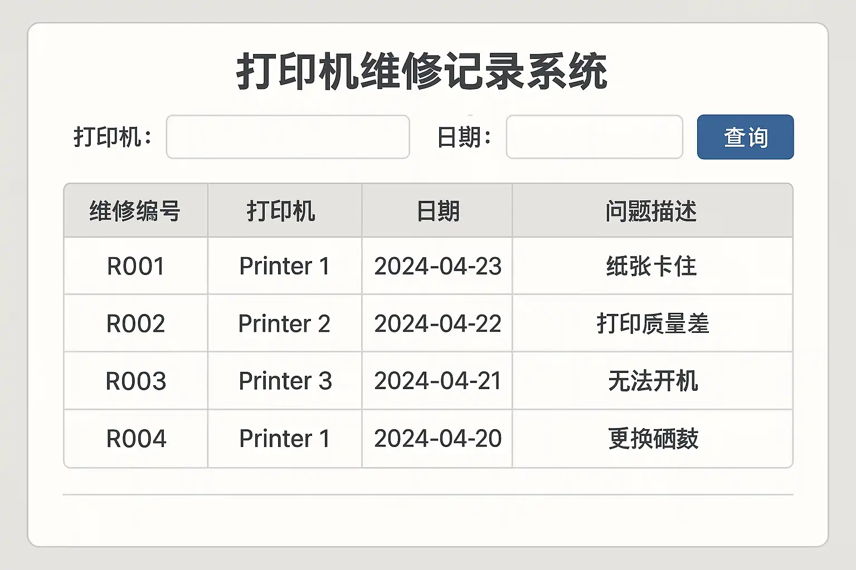Image resolution: width=856 pixels, height=570 pixels.
Task: Click the 查询 search button
Action: [745, 137]
